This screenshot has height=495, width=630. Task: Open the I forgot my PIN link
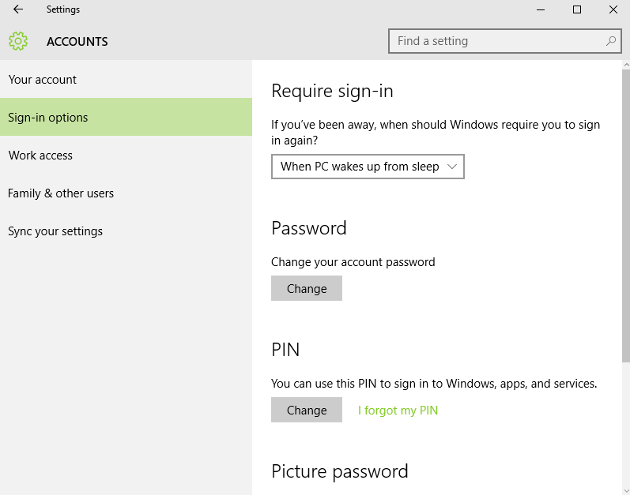pyautogui.click(x=398, y=410)
